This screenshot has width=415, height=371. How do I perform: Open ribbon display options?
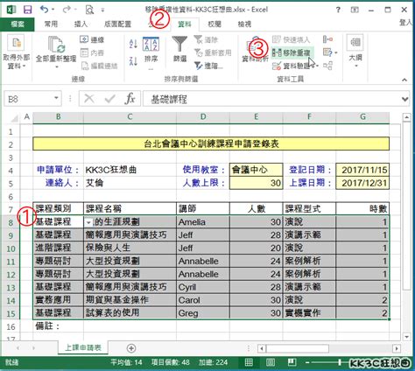click(355, 10)
